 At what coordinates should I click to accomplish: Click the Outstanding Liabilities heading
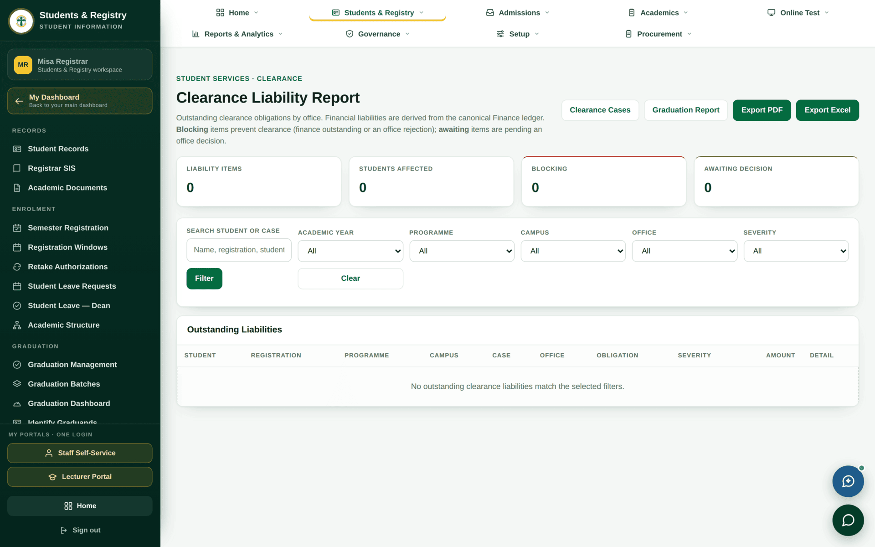click(x=234, y=330)
